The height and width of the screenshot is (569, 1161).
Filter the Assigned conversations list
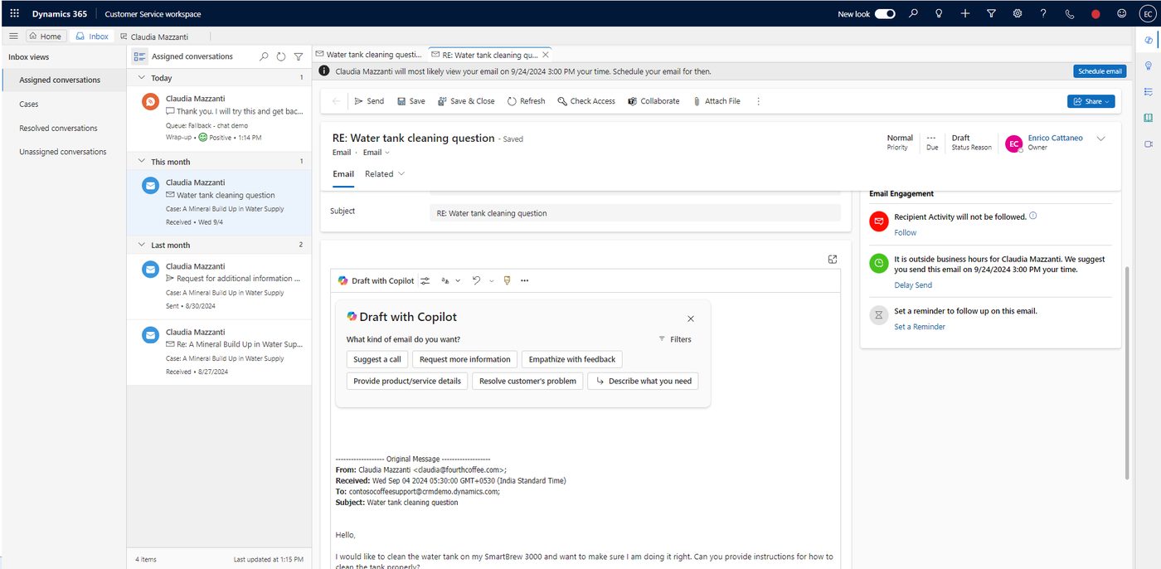pos(299,56)
